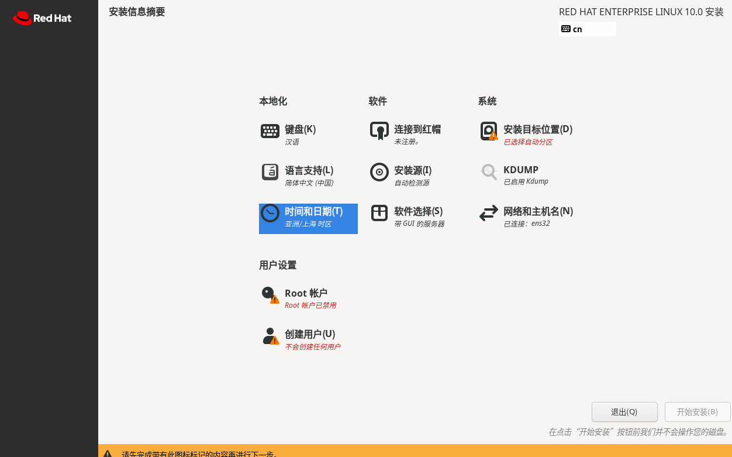Image resolution: width=732 pixels, height=457 pixels.
Task: Click the 用户设置 section heading
Action: point(278,265)
